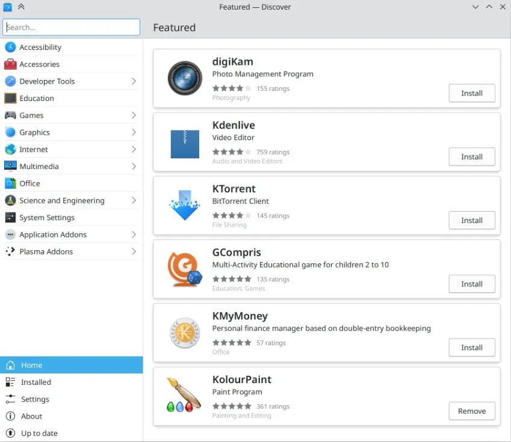511x442 pixels.
Task: Open Discover's Settings page
Action: point(33,399)
